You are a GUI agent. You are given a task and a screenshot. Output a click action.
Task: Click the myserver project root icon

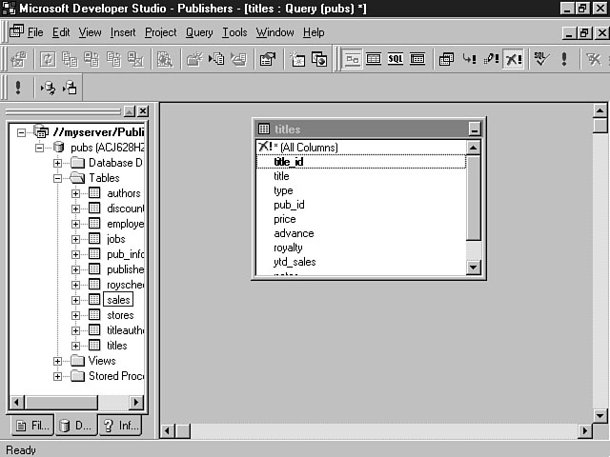pyautogui.click(x=41, y=132)
